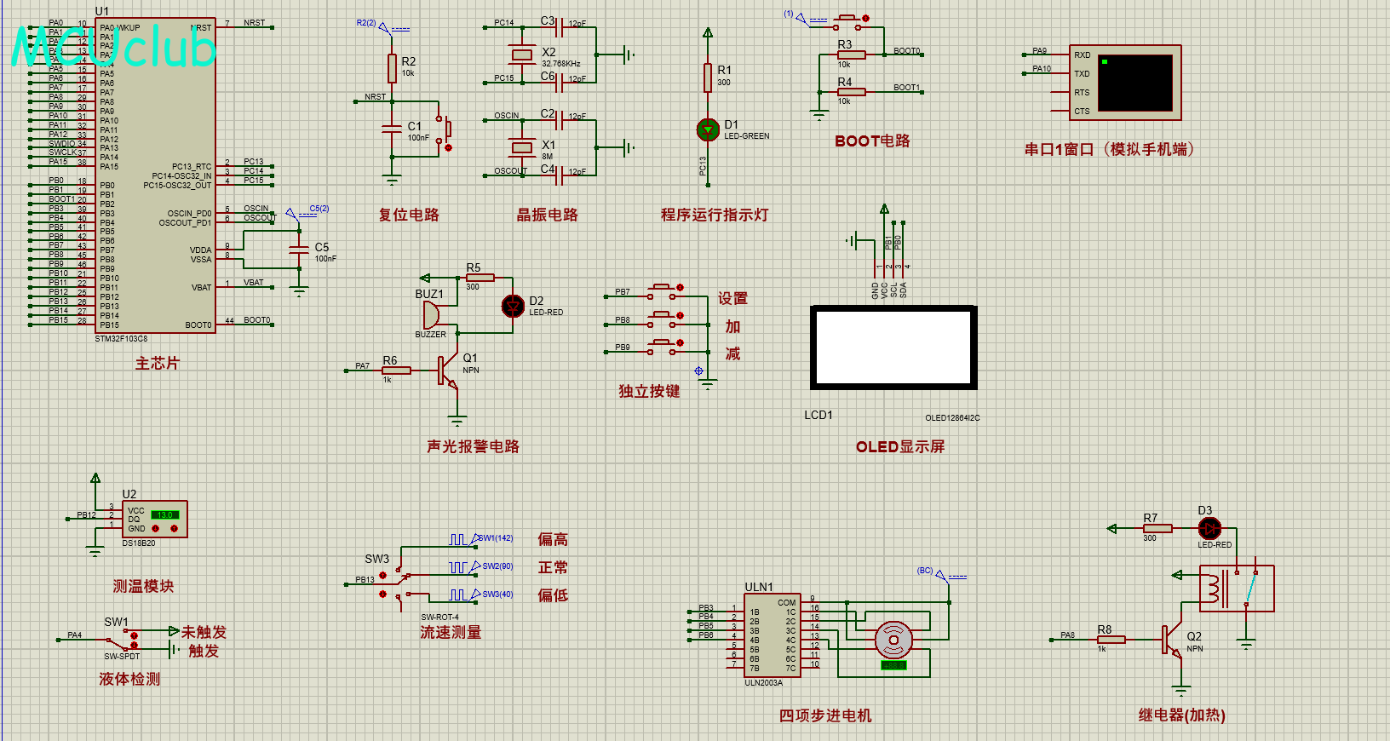Move SW1 SPDT switch up to 未触发

[x=134, y=635]
